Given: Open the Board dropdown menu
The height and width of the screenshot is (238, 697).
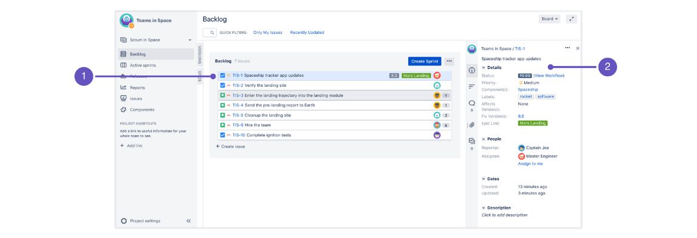Looking at the screenshot, I should 549,19.
